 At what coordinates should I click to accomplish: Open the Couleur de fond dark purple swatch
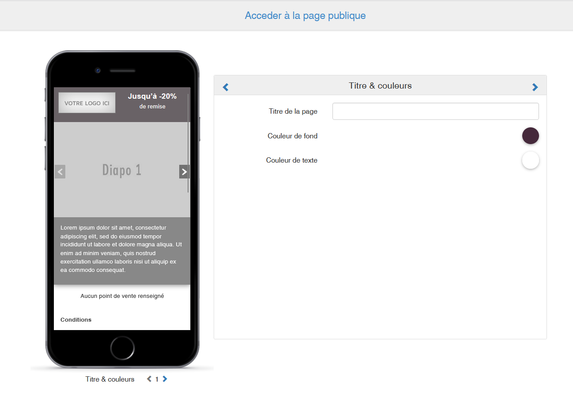530,136
